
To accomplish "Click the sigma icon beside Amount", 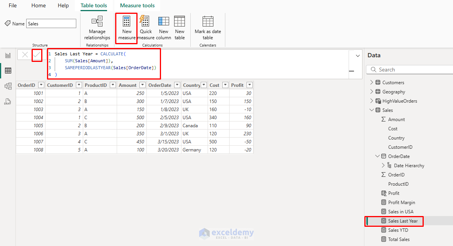I will click(384, 120).
